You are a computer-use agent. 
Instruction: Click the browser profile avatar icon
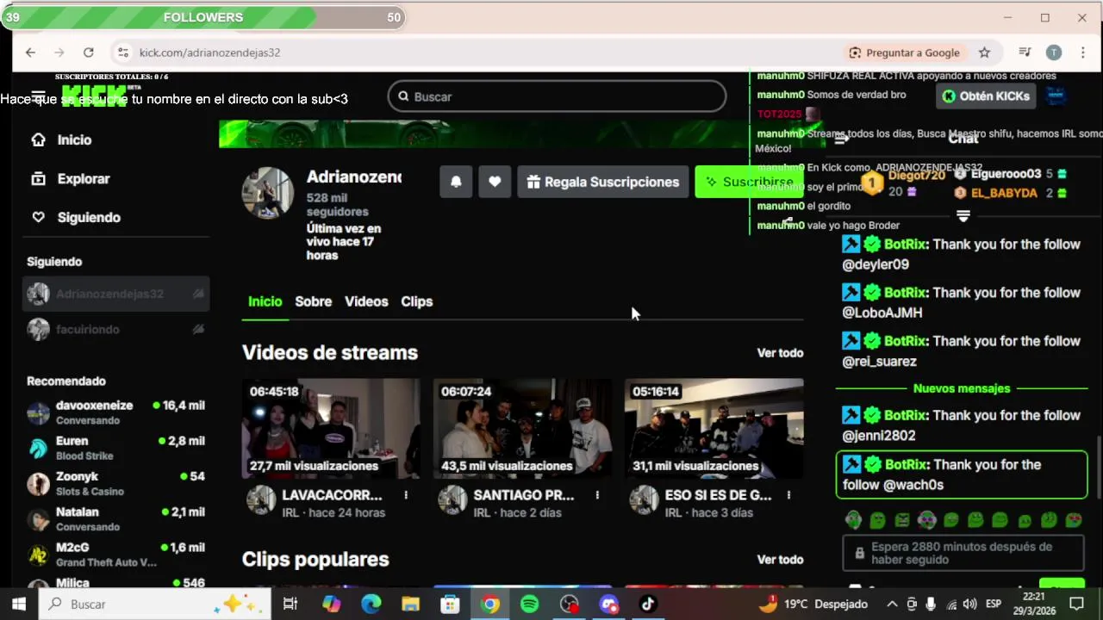coord(1054,53)
